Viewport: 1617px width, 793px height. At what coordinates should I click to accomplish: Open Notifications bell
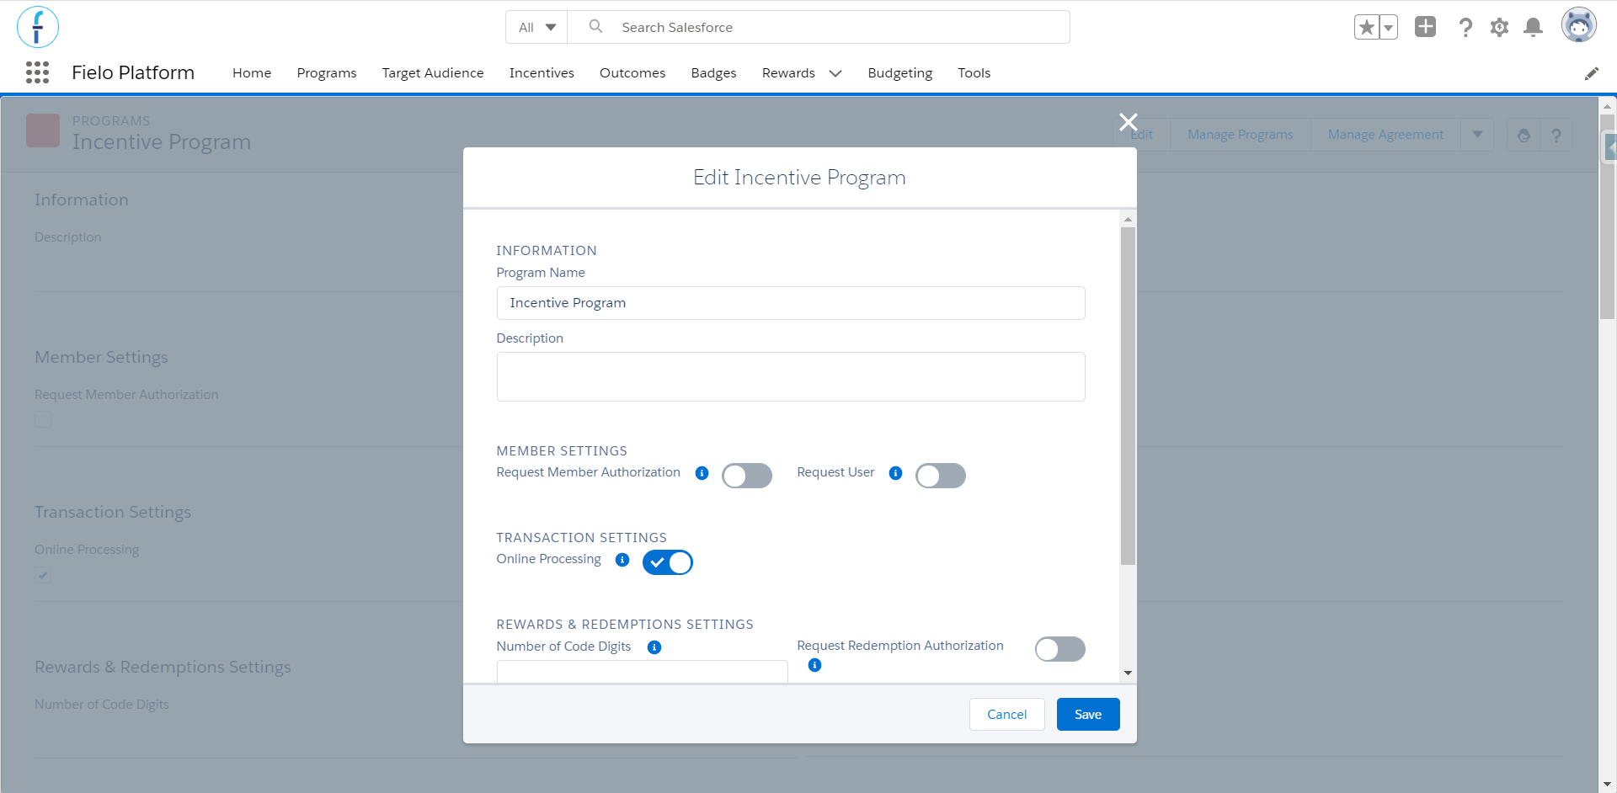click(x=1534, y=28)
